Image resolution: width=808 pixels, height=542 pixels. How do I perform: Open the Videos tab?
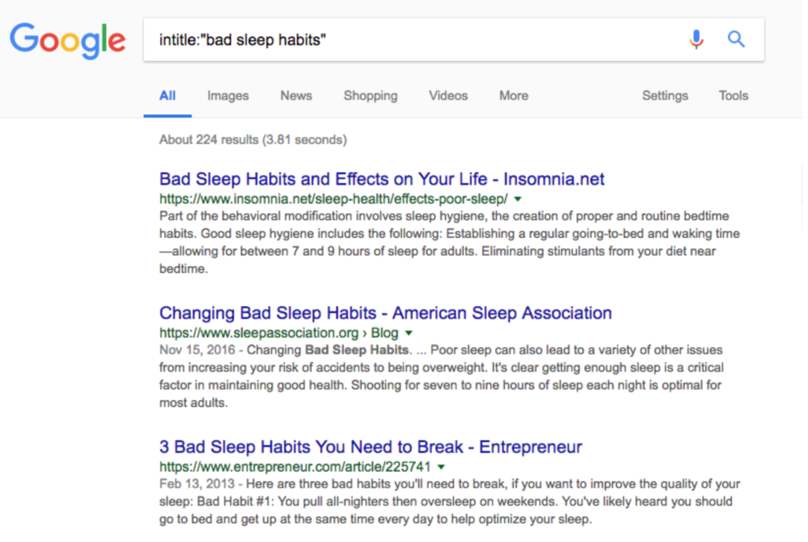(x=448, y=95)
